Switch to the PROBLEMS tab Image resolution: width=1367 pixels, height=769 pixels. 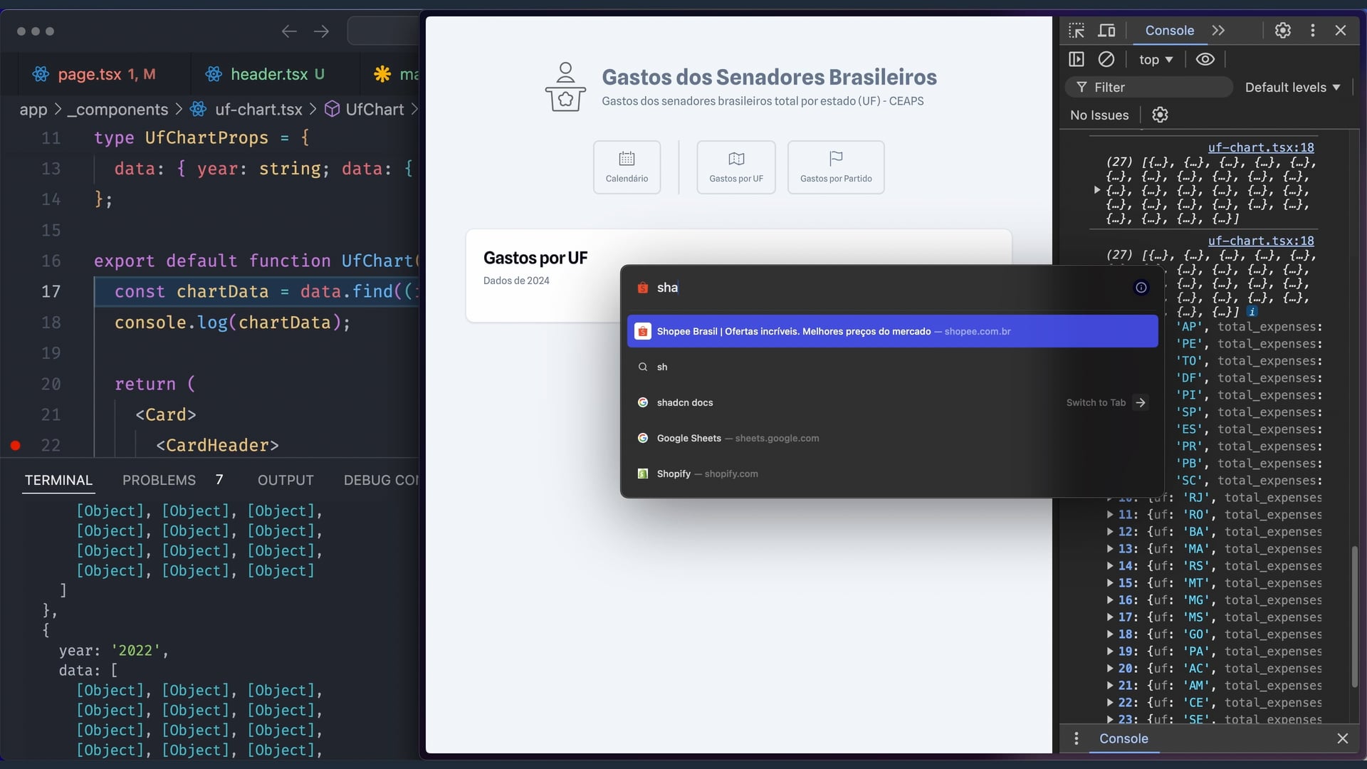(159, 481)
